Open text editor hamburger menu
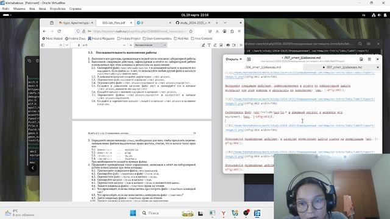Viewport: 390px width, 219px height. click(x=369, y=60)
